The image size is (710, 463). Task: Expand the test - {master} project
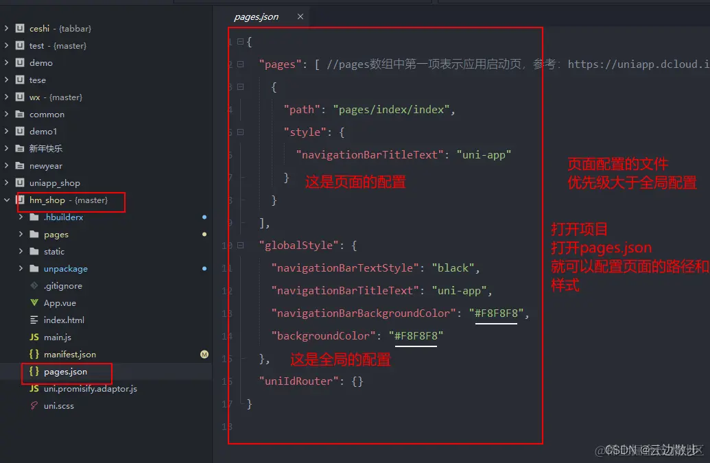coord(6,45)
